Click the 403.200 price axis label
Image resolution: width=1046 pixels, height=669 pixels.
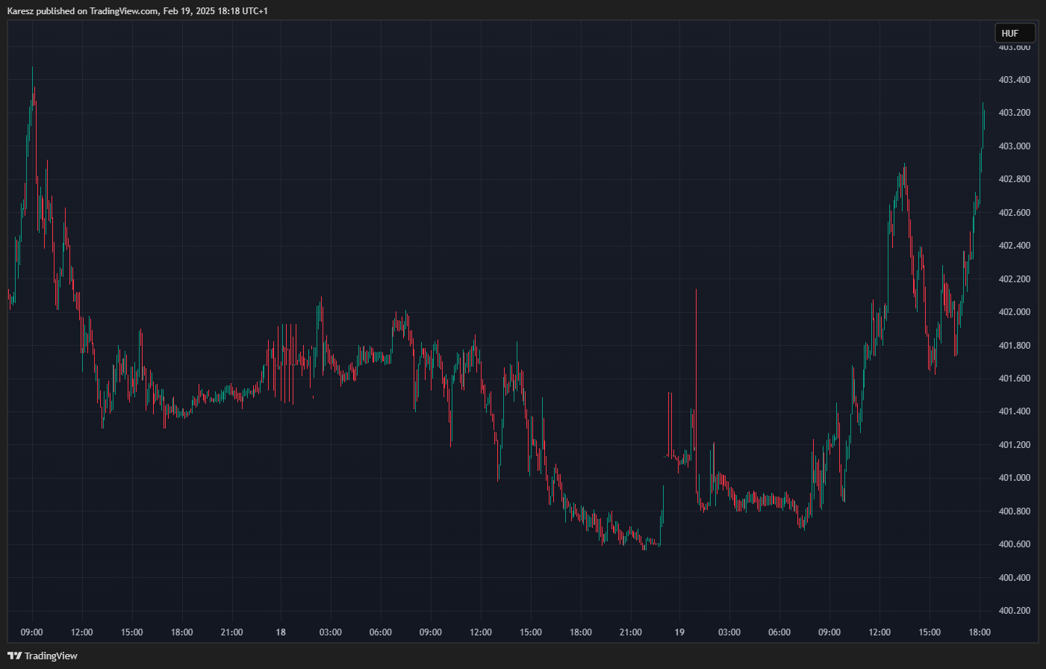tap(1014, 113)
